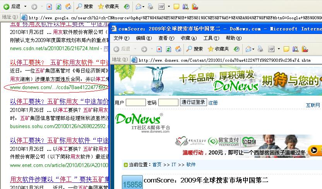Click www.donews.com circled result URL
The width and height of the screenshot is (322, 189).
(59, 88)
